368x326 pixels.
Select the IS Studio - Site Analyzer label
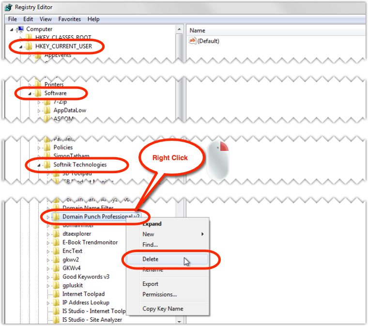tap(92, 320)
